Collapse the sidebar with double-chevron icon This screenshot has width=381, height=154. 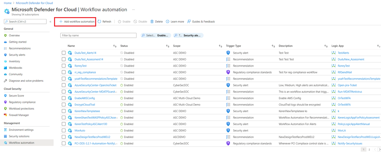(x=50, y=22)
